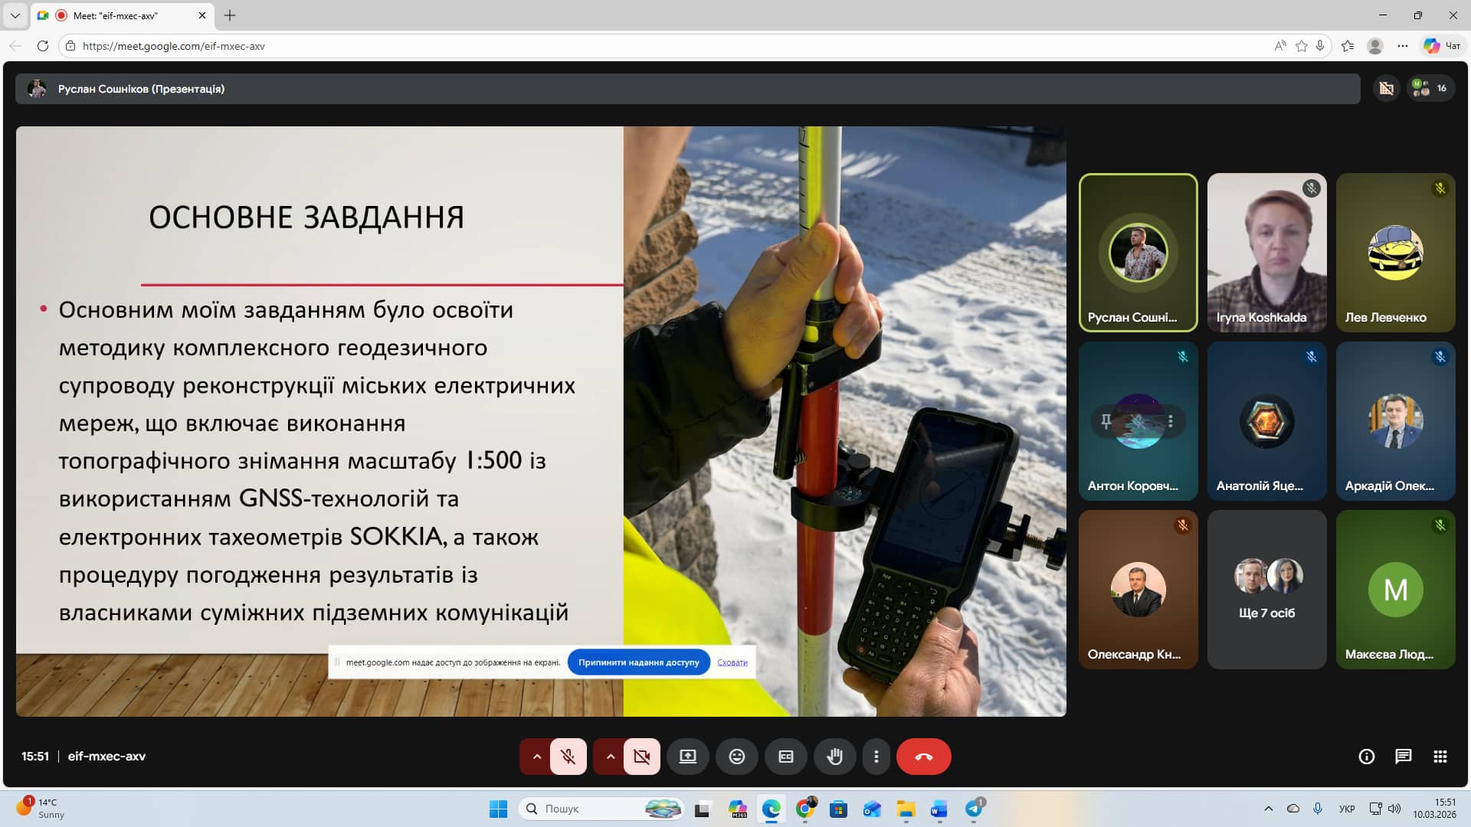Open the activities grid icon
The image size is (1471, 827).
[x=1440, y=757]
